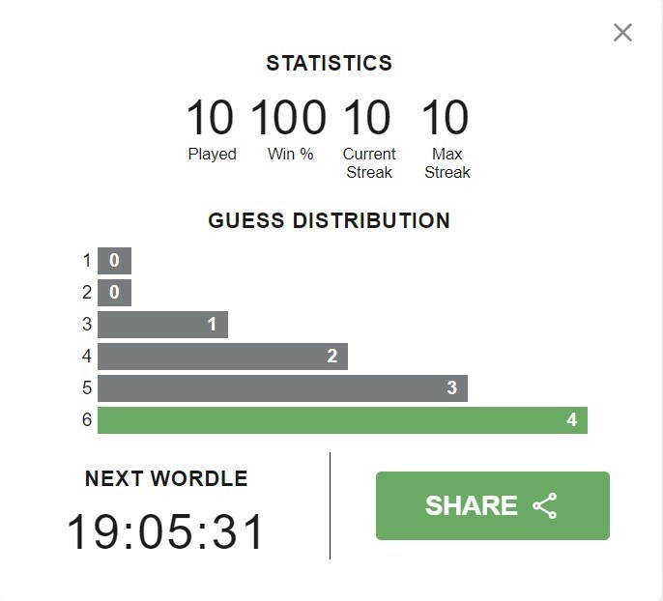This screenshot has width=663, height=601.
Task: Click the Current Streak number 10
Action: pos(367,117)
